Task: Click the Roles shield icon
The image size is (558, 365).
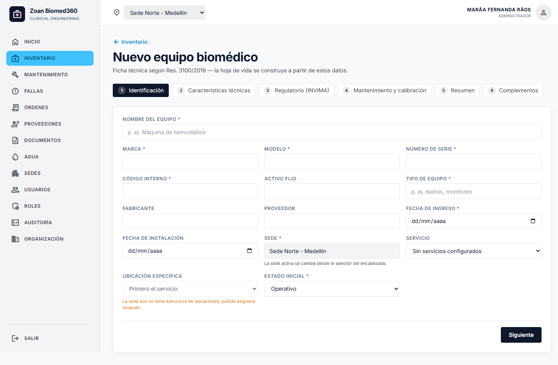Action: (15, 206)
